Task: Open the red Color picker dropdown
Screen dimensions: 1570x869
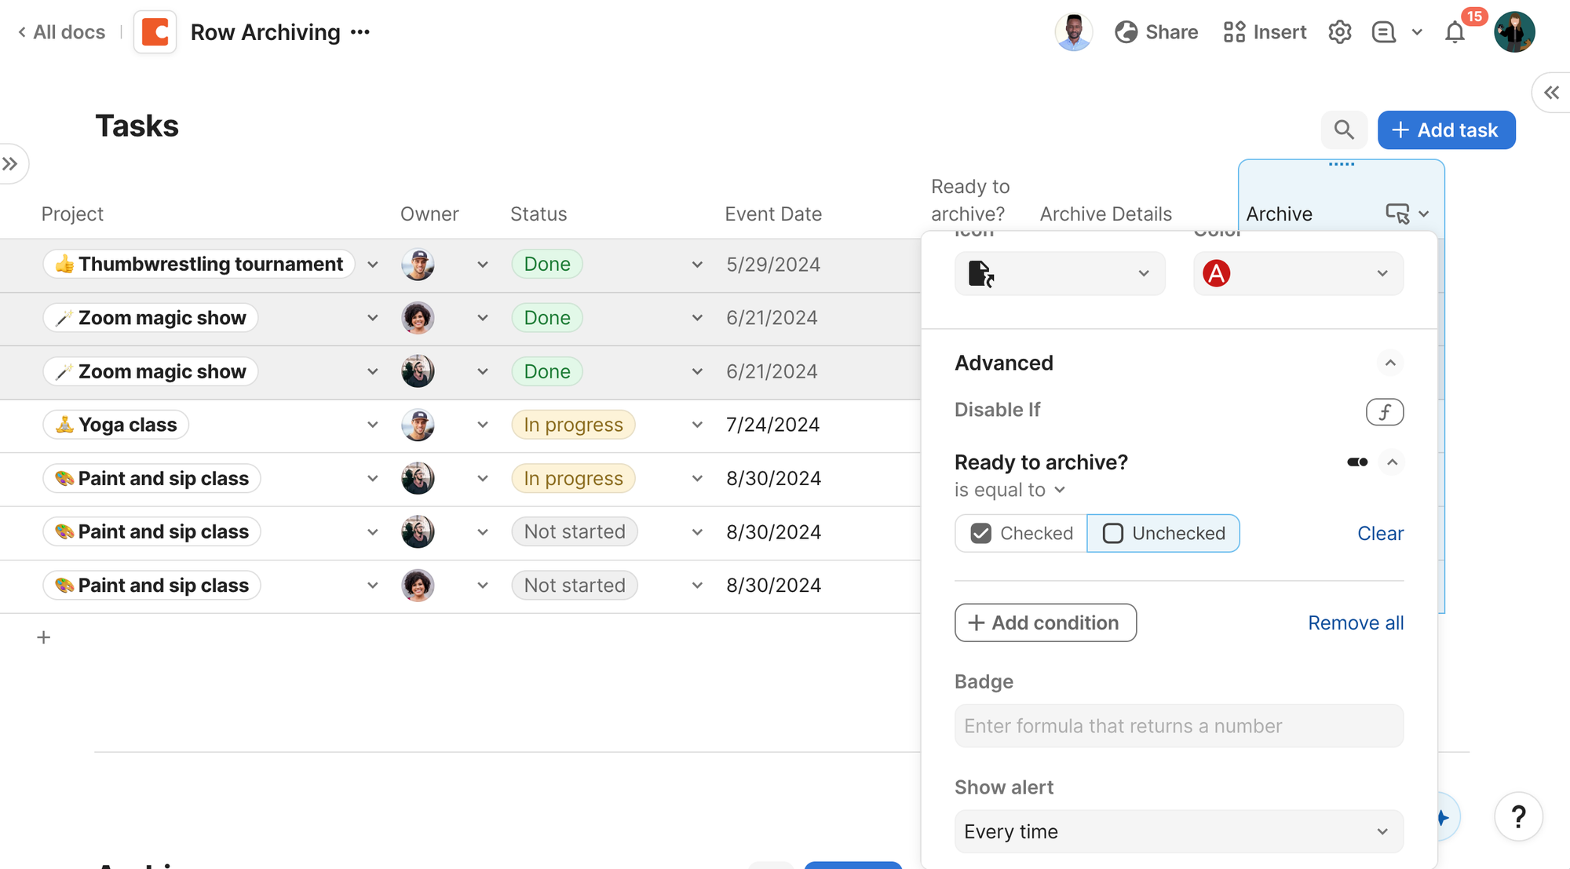Action: click(1298, 273)
